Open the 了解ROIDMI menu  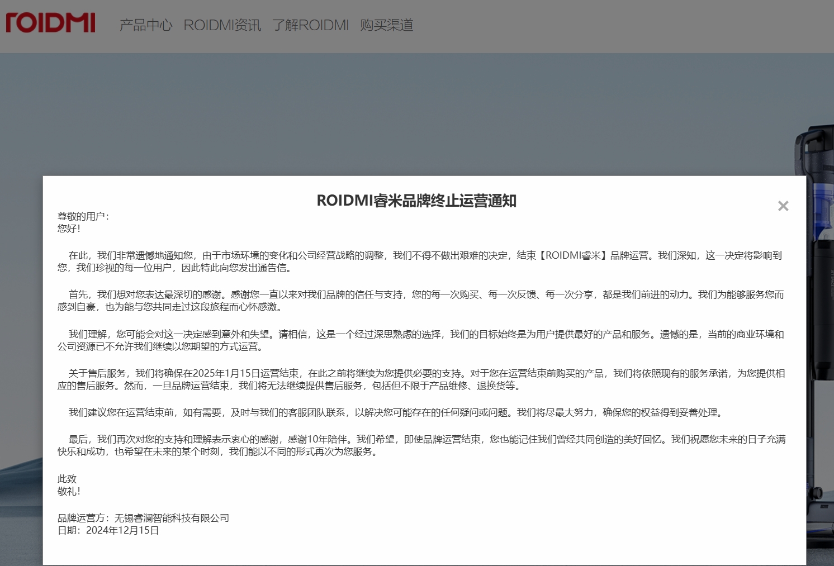(311, 25)
